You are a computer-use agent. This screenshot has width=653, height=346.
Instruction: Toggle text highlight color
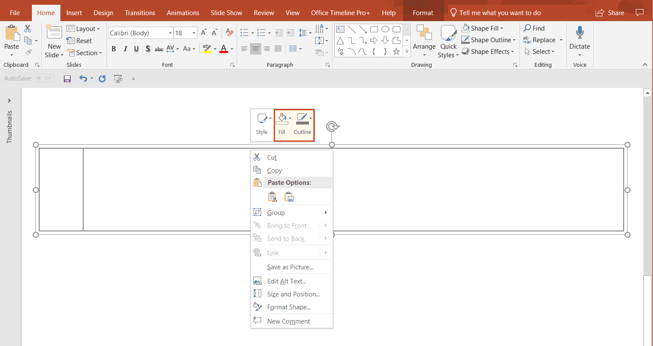point(207,49)
